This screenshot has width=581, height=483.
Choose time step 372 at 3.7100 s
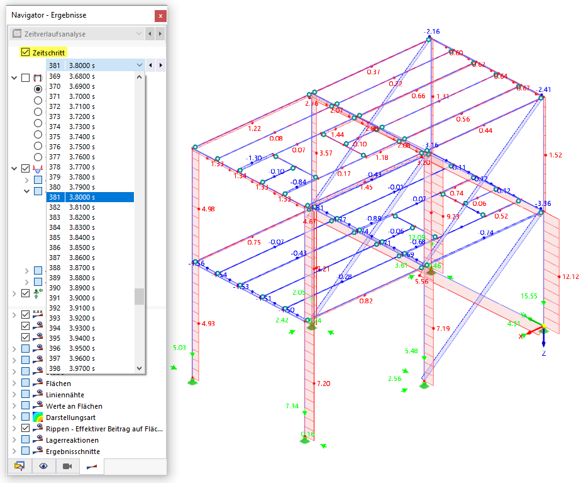click(90, 106)
